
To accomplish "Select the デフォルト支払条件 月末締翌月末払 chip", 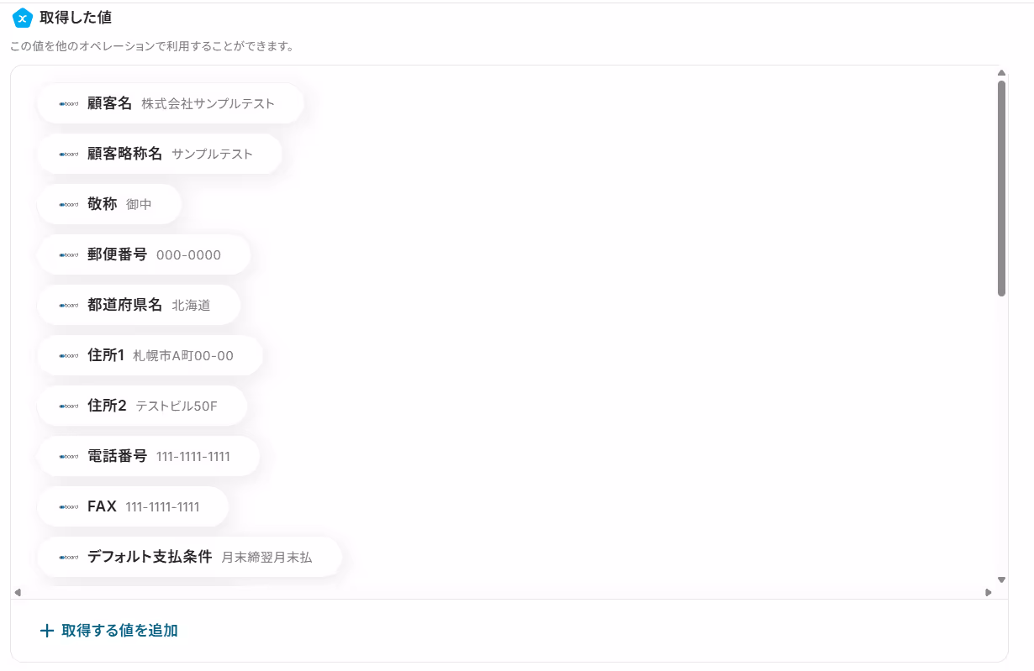I will click(190, 557).
